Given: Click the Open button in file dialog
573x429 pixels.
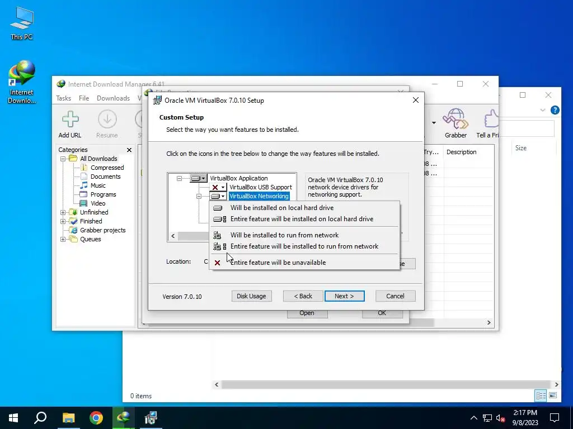Looking at the screenshot, I should click(x=307, y=313).
